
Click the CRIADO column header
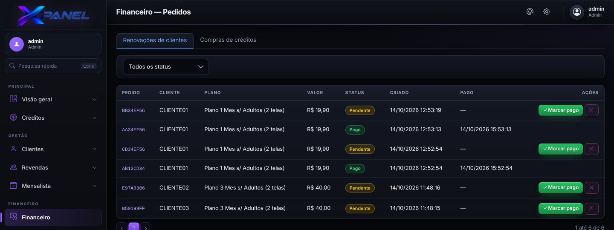pos(399,92)
